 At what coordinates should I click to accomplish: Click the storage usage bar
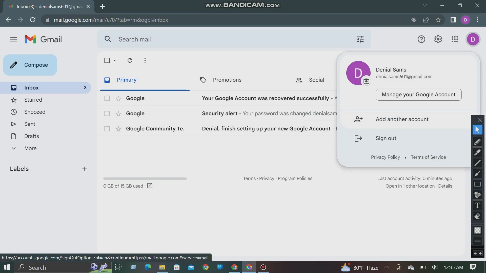click(145, 178)
